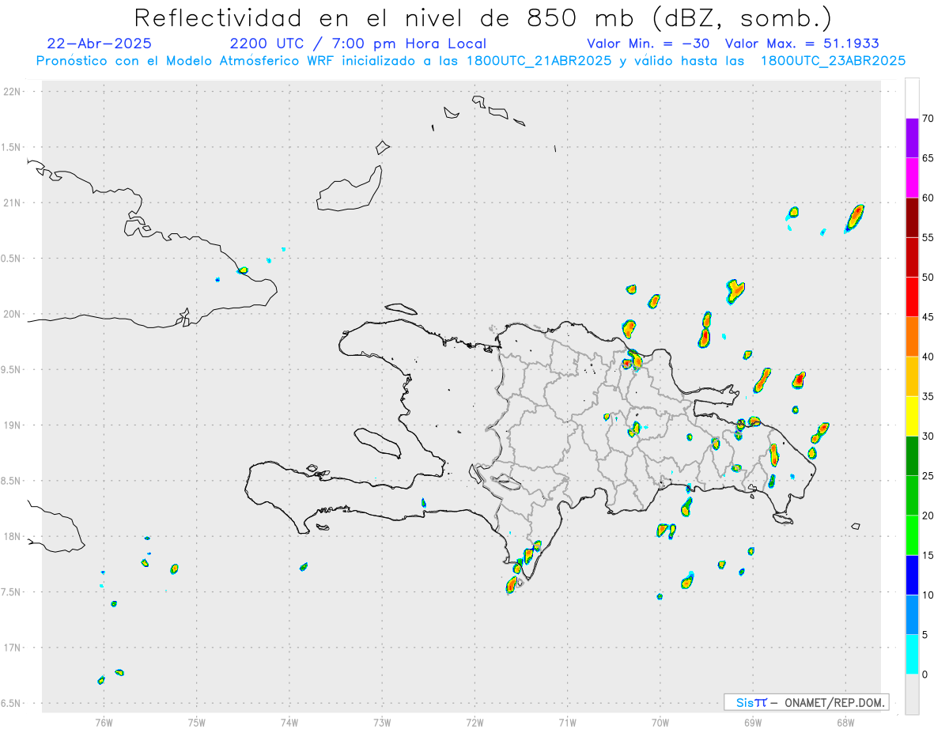The height and width of the screenshot is (733, 949).
Task: Click the '68W' longitude label
Action: (845, 723)
